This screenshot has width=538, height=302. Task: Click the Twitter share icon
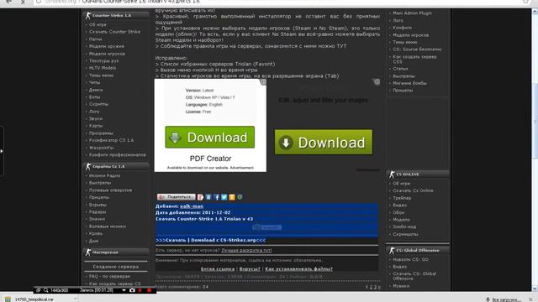224,197
